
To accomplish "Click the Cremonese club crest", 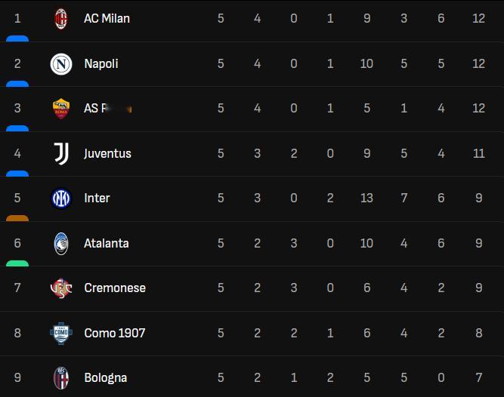I will (x=61, y=288).
